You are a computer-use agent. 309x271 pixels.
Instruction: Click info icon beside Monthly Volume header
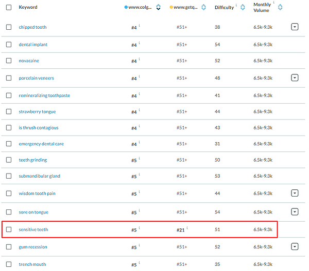274,4
